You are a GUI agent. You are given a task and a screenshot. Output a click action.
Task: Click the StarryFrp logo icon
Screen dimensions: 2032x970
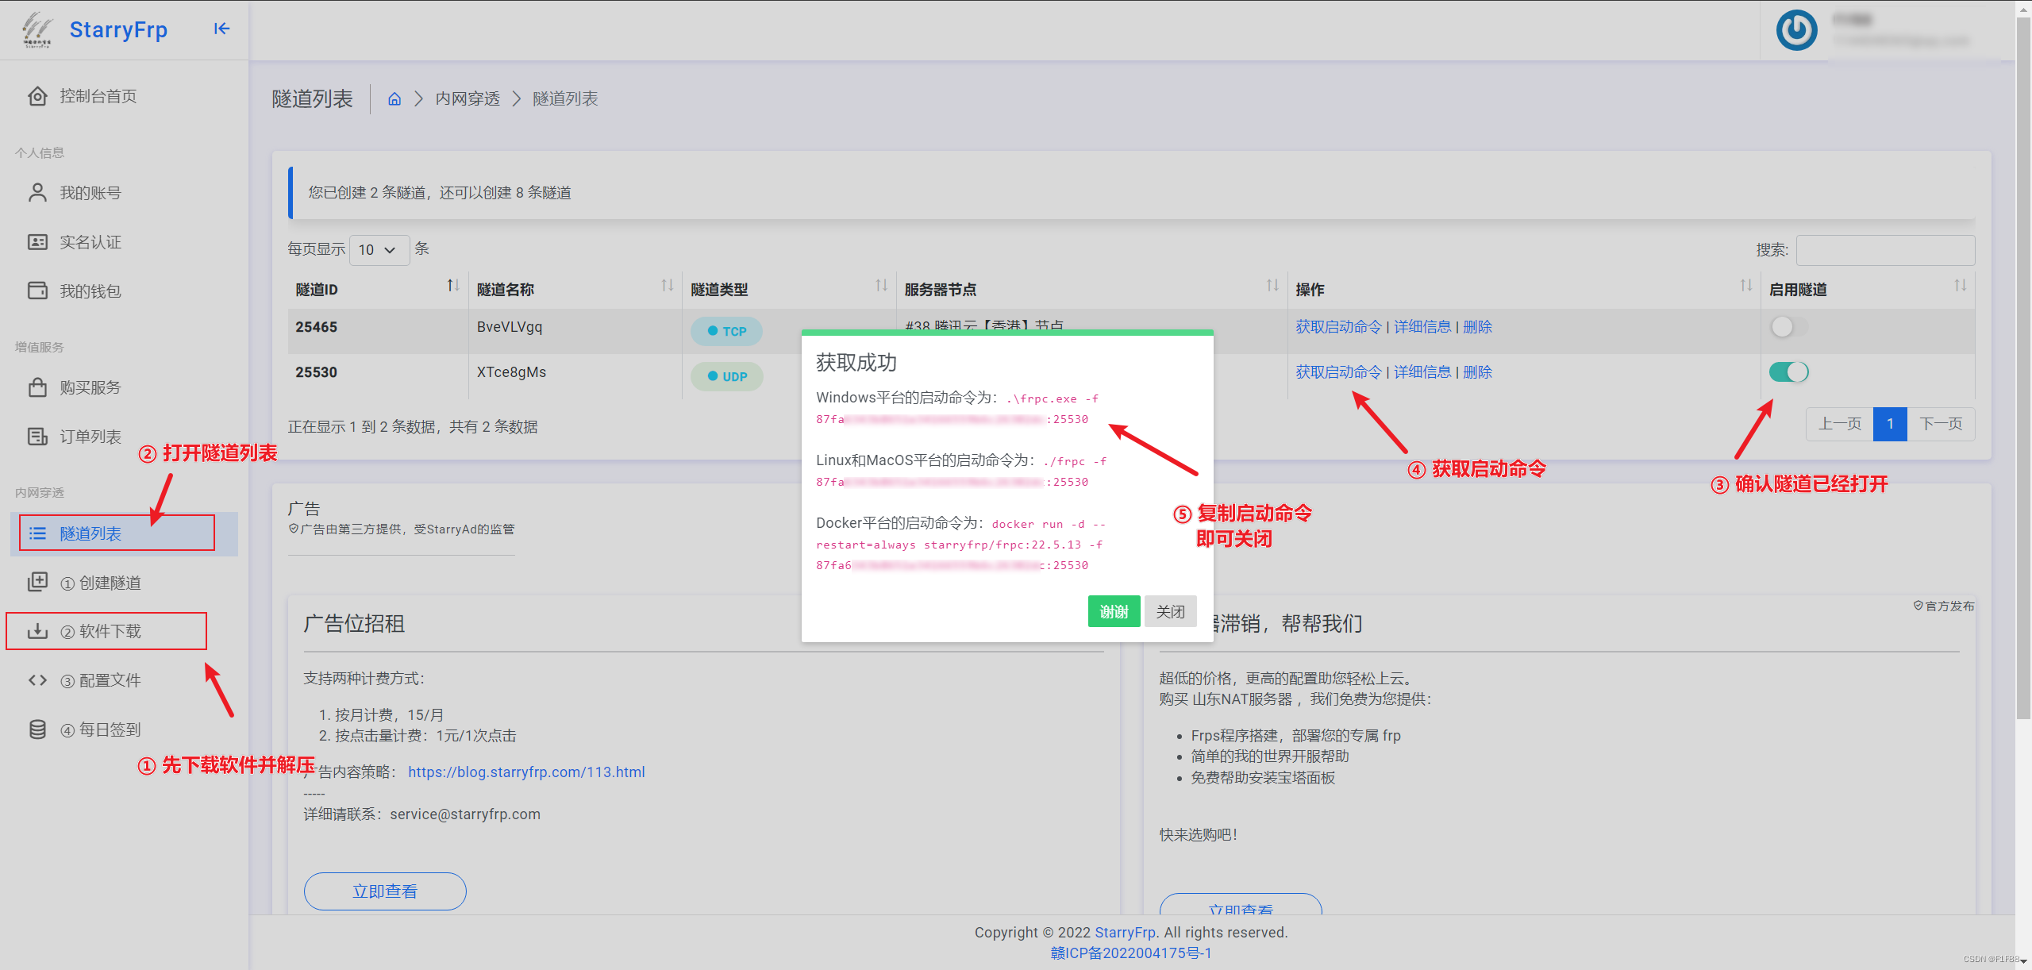coord(37,30)
